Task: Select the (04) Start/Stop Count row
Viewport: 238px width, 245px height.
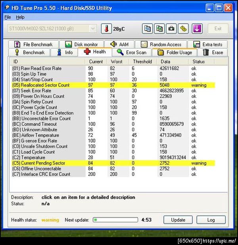Action: tap(113, 79)
